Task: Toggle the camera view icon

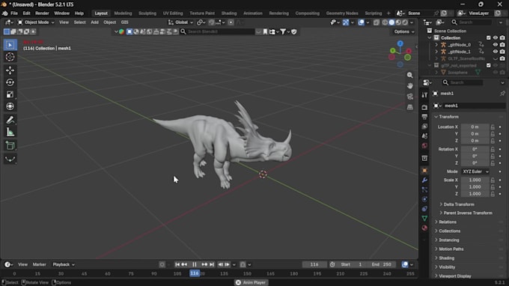Action: (x=410, y=97)
